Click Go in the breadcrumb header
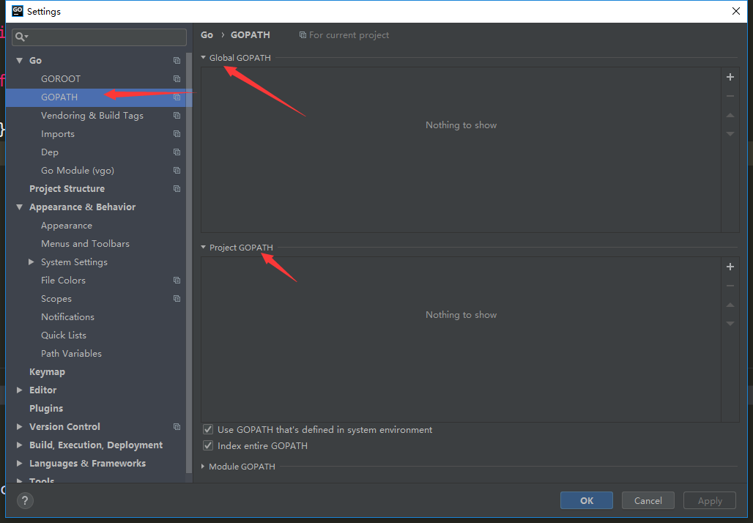 [207, 35]
